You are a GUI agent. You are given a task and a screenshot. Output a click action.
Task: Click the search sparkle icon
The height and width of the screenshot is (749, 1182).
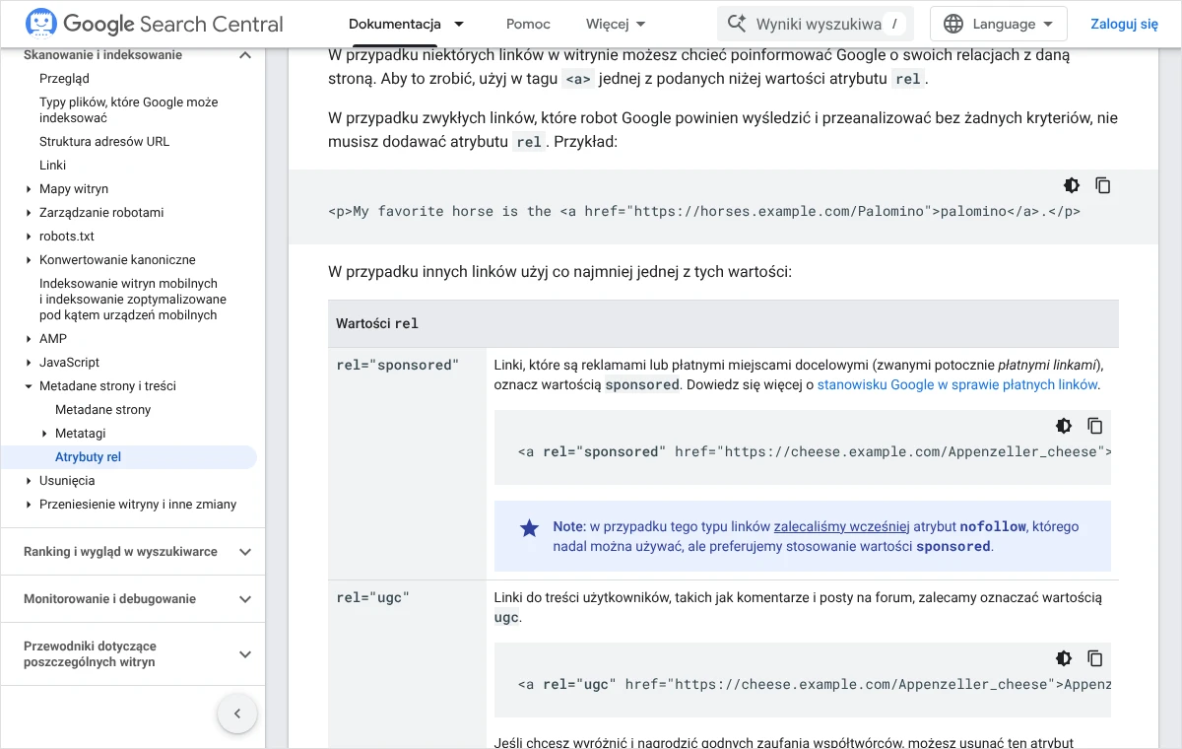[736, 24]
